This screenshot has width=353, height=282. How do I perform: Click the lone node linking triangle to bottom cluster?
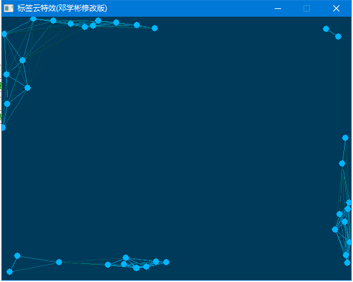pyautogui.click(x=59, y=262)
